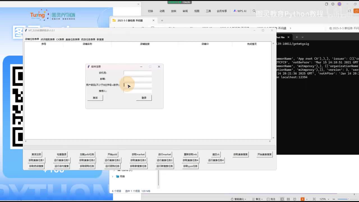Click the 获取yyzz任务 button
The width and height of the screenshot is (359, 202).
190,166
